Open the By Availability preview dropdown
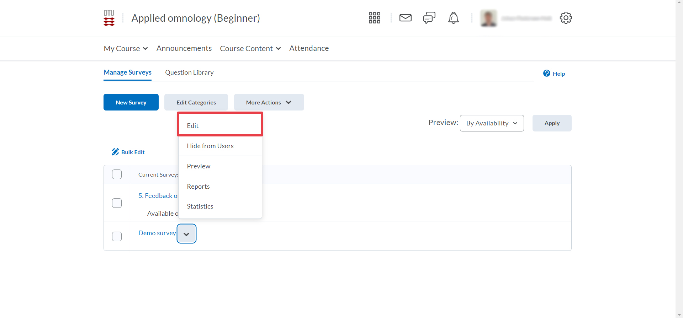The width and height of the screenshot is (683, 318). (x=492, y=123)
